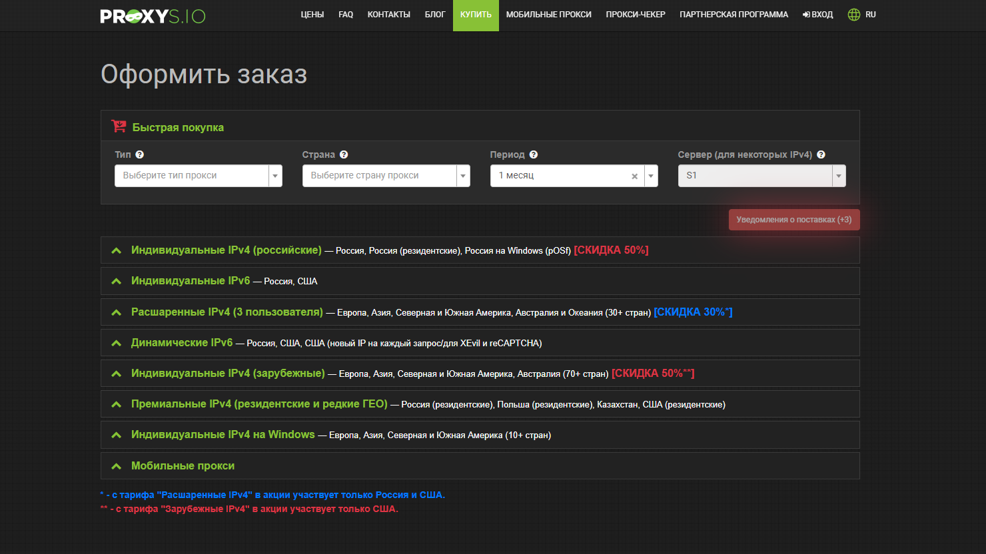Screen dimensions: 986x554
Task: Click the globe language icon
Action: (x=853, y=15)
